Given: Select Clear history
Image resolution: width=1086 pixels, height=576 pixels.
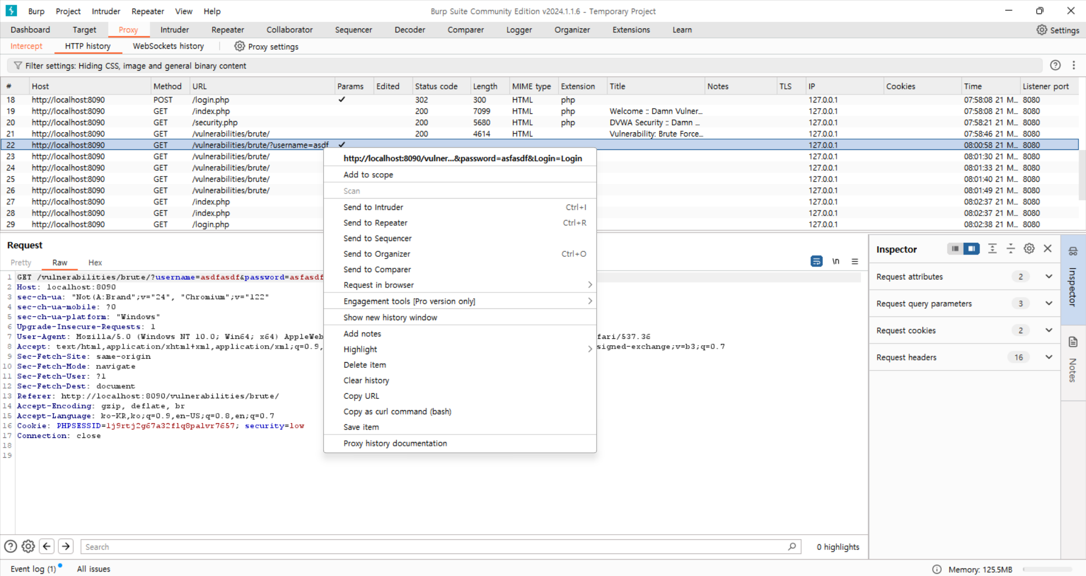Looking at the screenshot, I should 460,381.
